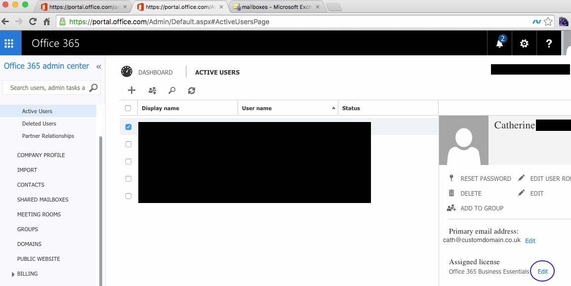Check the fifth user row checkbox
The image size is (571, 286).
coord(128,196)
